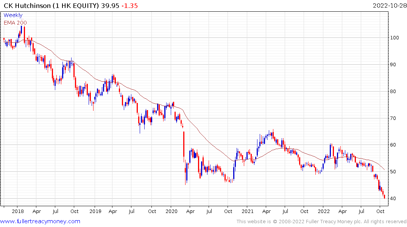Click the price change value -1.35

(x=130, y=6)
